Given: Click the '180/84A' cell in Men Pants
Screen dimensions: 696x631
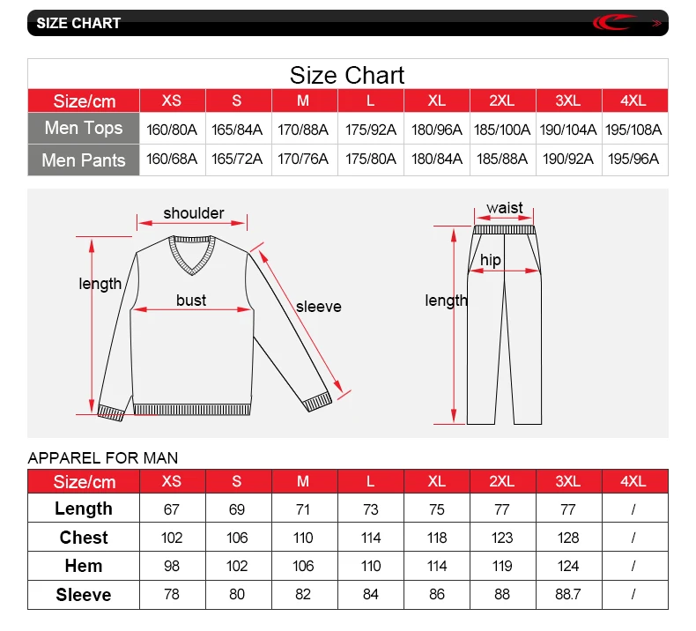Looking at the screenshot, I should point(437,159).
